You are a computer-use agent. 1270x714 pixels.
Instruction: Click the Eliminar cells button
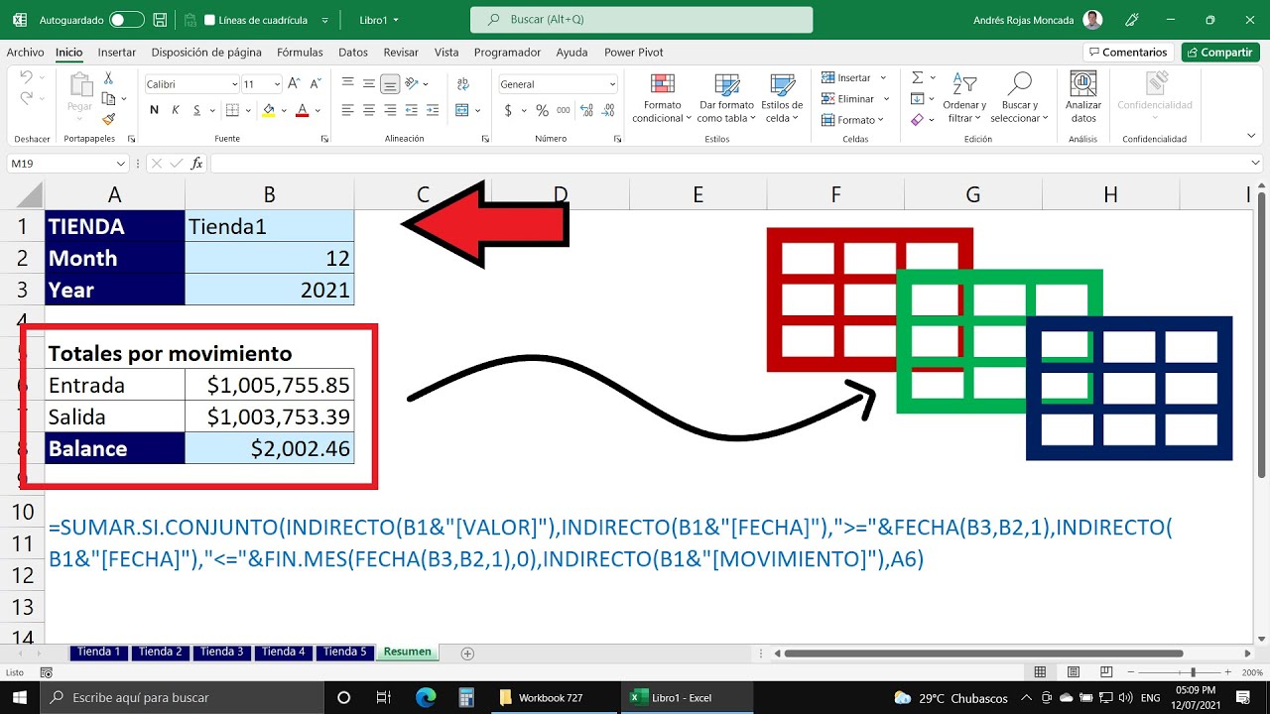tap(848, 99)
